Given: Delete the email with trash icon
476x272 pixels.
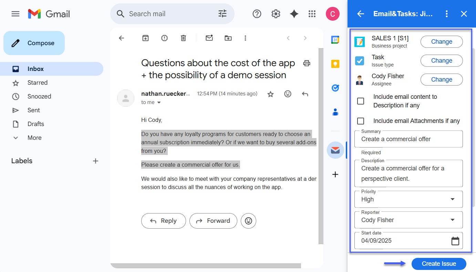Looking at the screenshot, I should click(184, 38).
